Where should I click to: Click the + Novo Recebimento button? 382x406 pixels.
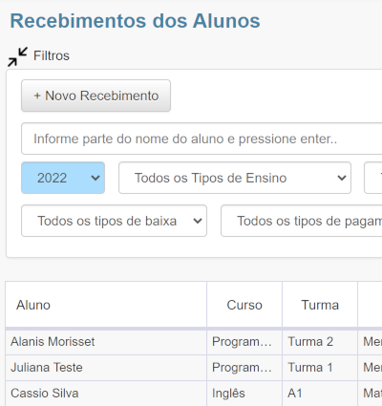(95, 96)
